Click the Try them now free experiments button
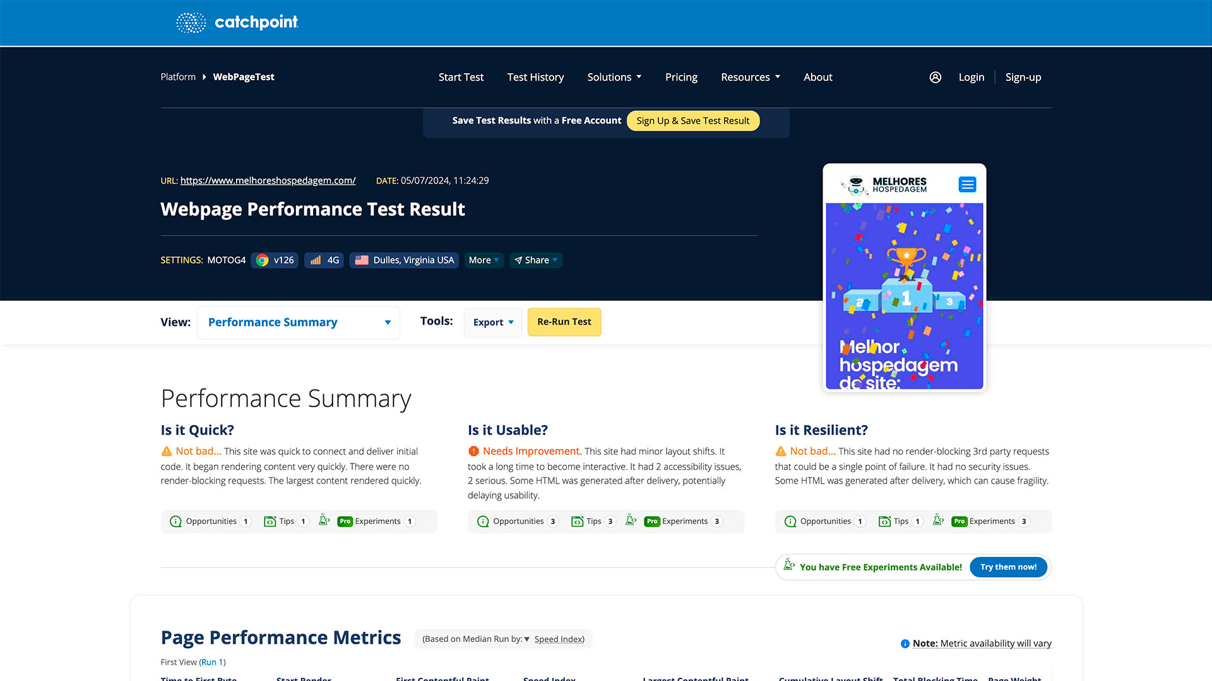The image size is (1212, 681). [x=1007, y=567]
